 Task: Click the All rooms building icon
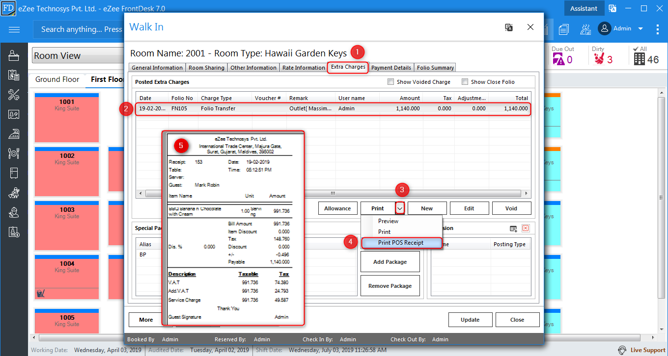639,59
